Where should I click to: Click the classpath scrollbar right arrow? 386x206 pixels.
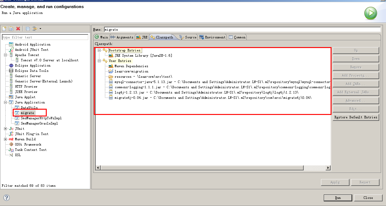[328, 168]
